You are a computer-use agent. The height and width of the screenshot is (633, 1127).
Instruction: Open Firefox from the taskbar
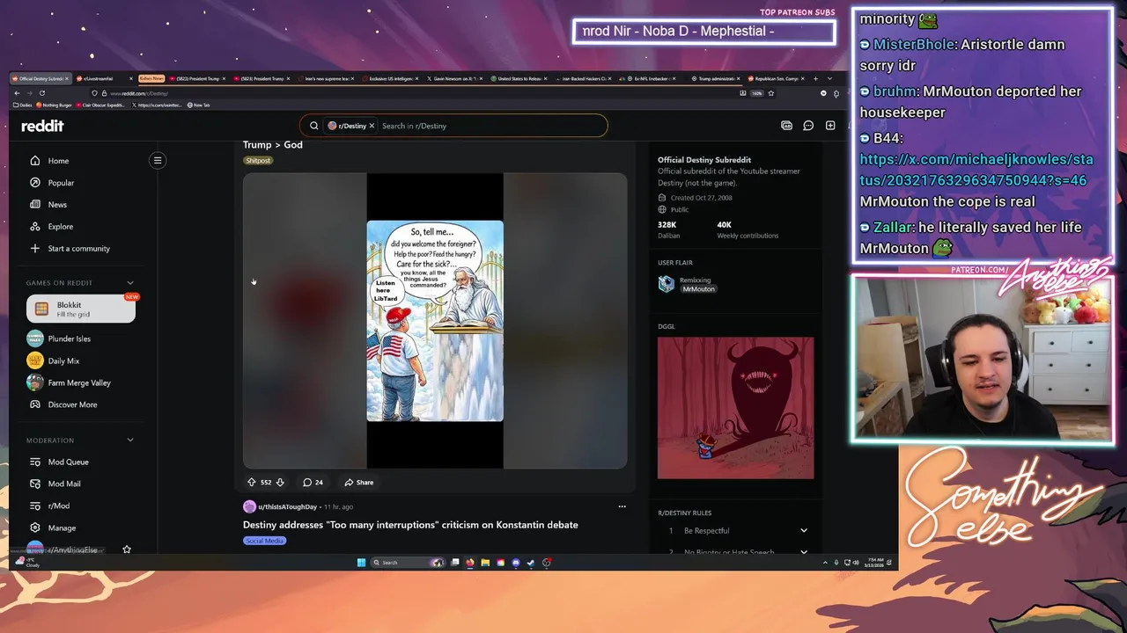tap(469, 563)
